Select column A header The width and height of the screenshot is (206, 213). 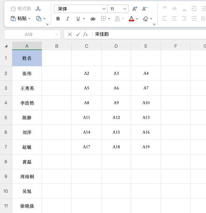(27, 46)
